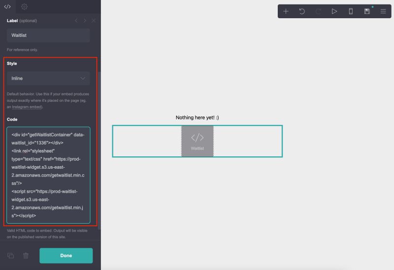
Task: Redo the undone change
Action: coord(318,11)
